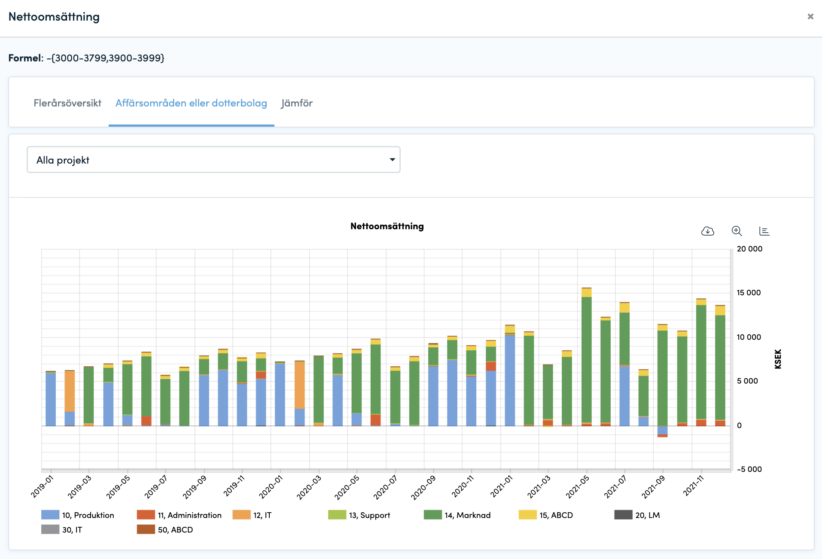
Task: Select Affärsområden eller dotterbolag tab
Action: pos(191,103)
